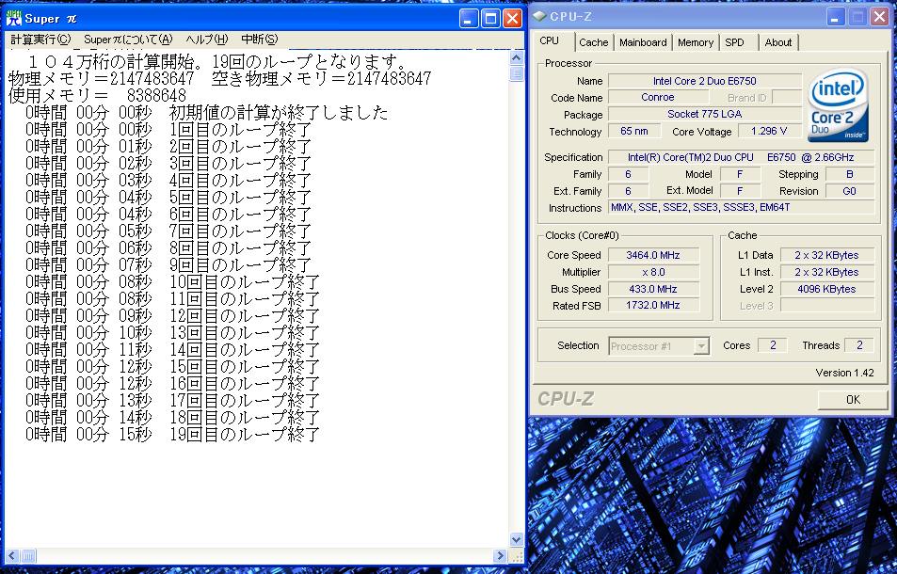Click the Package value Socket 775 LGA
This screenshot has width=897, height=574.
click(705, 114)
